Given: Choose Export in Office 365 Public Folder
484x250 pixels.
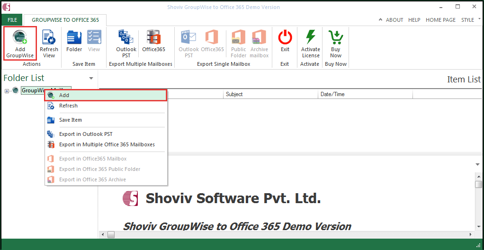Looking at the screenshot, I should (106, 169).
